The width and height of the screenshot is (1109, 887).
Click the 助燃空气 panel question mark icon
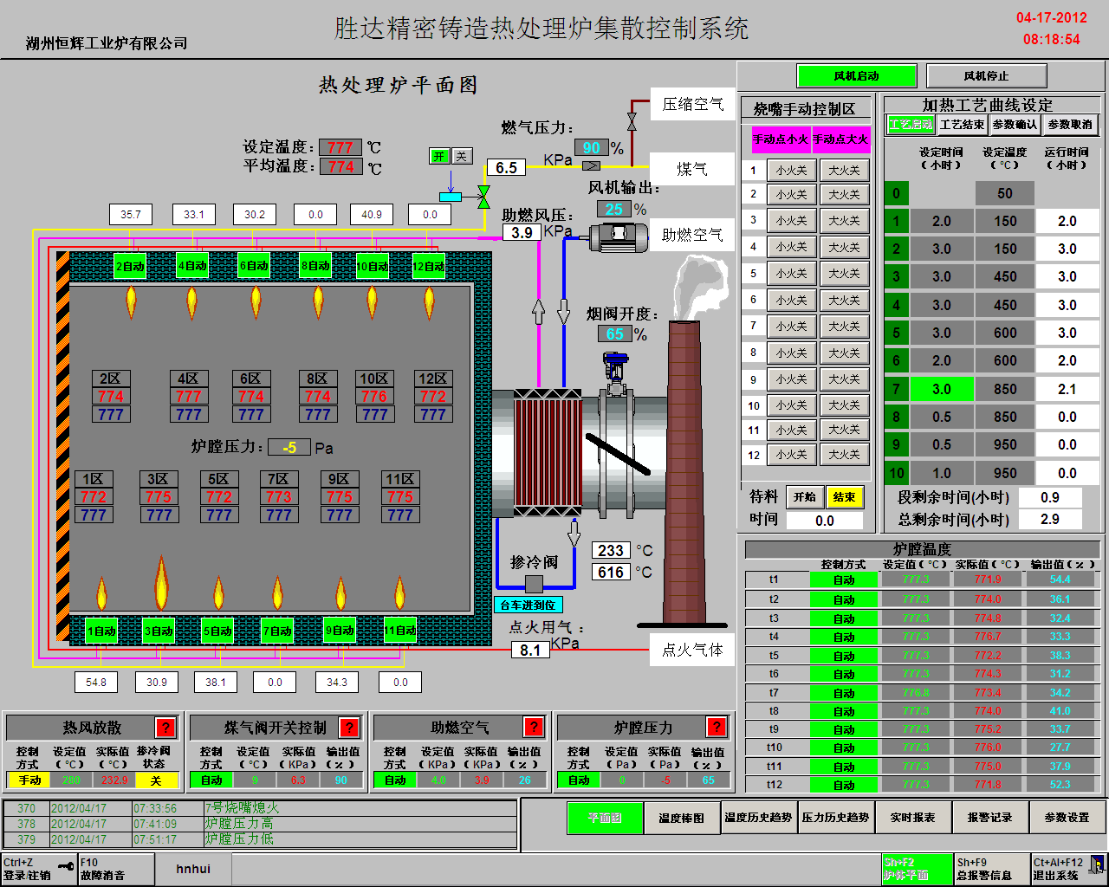pos(534,728)
